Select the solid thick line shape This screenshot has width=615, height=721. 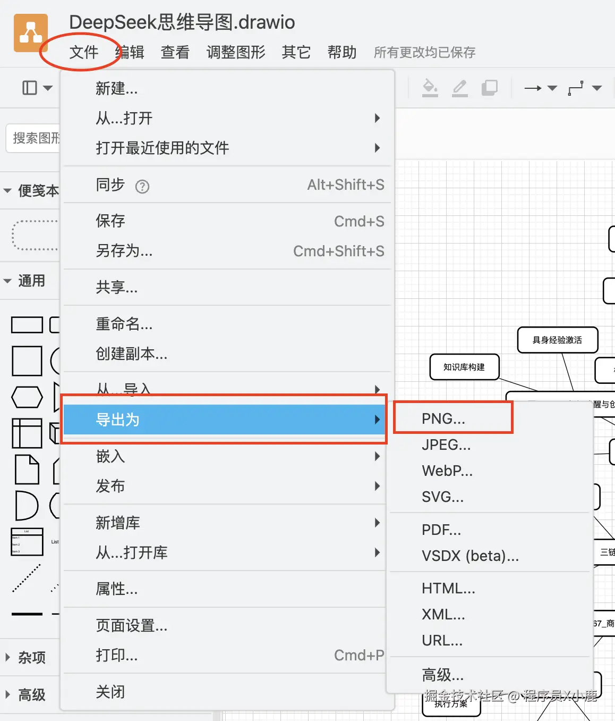coord(27,614)
